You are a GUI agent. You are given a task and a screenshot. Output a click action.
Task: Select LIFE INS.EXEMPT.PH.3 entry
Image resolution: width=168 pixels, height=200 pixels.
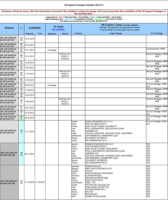95,190
